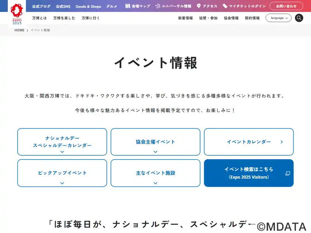This screenshot has width=311, height=233.
Task: Click the マイチケットログイン link text
Action: point(247,6)
